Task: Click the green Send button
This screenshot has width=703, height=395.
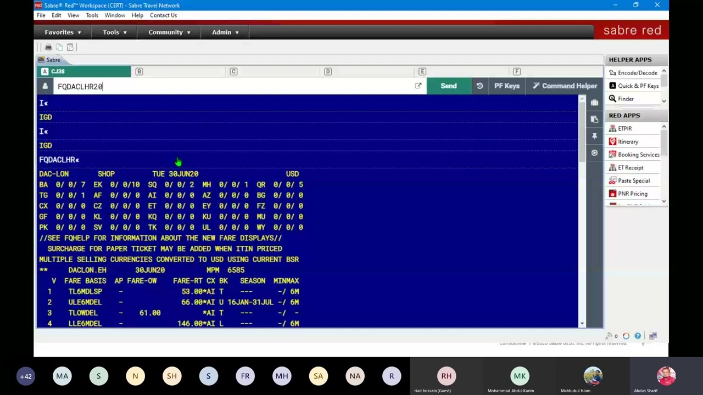Action: 449,86
